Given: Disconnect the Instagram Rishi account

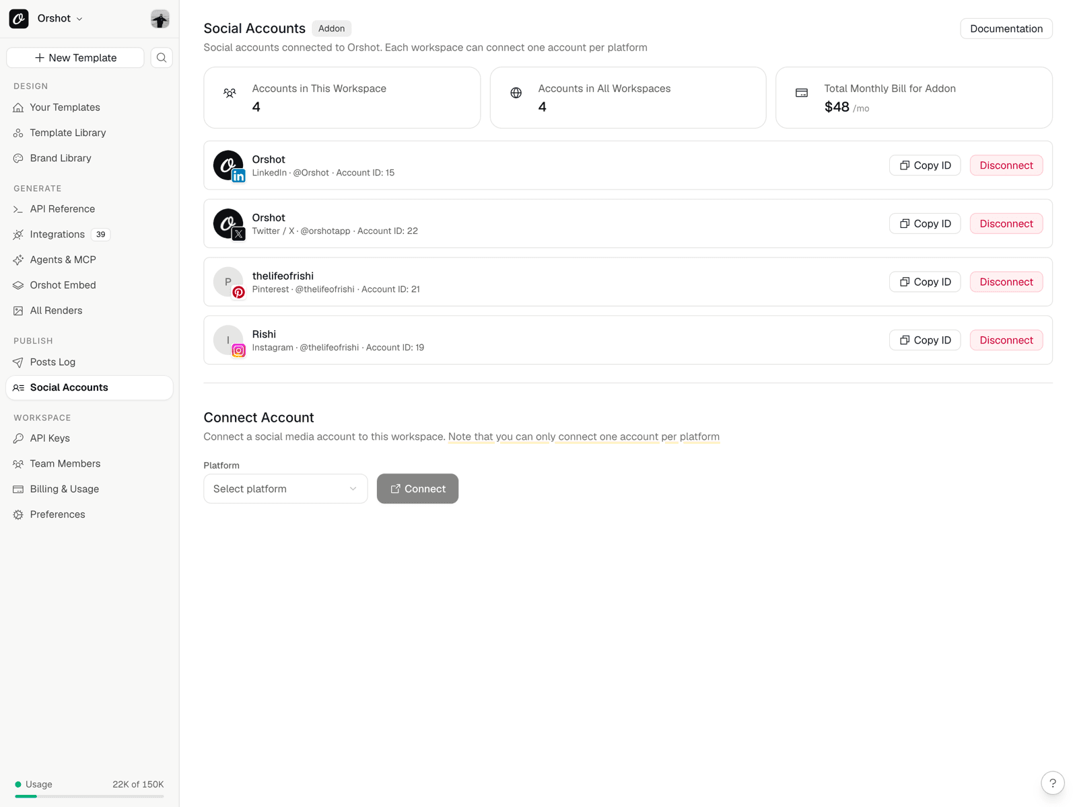Looking at the screenshot, I should [x=1006, y=340].
